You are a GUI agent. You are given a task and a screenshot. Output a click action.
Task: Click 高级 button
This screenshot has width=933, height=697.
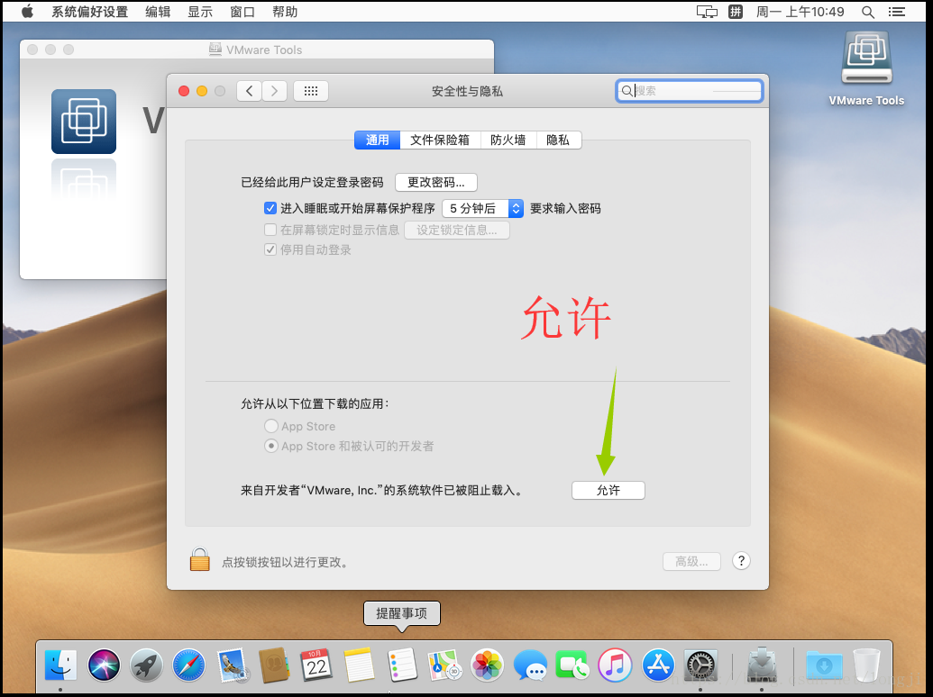click(692, 561)
